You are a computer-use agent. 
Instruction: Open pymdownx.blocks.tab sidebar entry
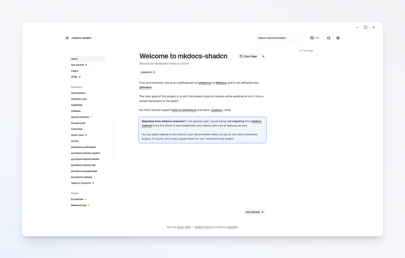coord(83,165)
